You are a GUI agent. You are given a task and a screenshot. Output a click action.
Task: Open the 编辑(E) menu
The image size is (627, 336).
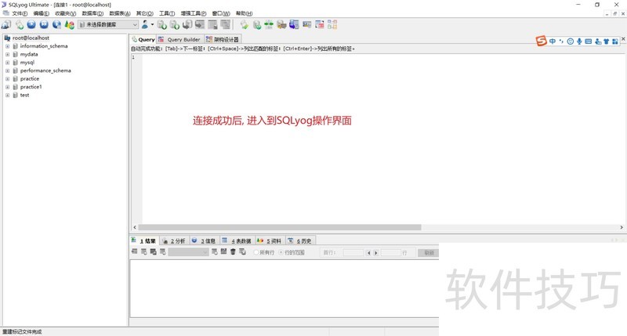pyautogui.click(x=42, y=13)
